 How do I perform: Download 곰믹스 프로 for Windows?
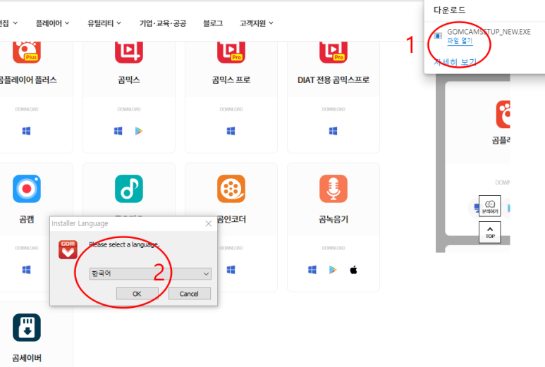231,131
